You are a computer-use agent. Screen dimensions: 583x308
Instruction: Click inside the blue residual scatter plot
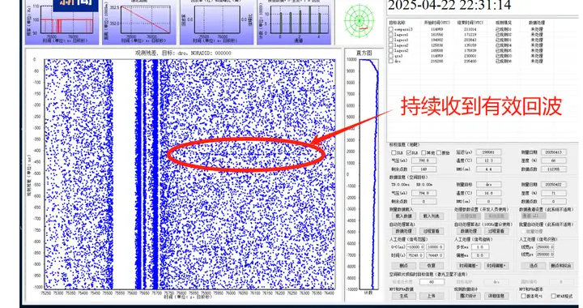189,174
